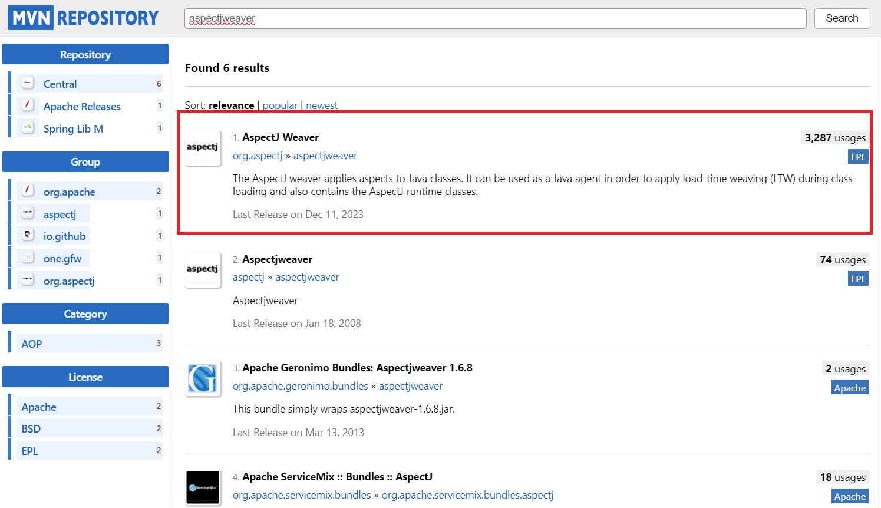Click the Apache Releases feather icon
Screen dimensions: 881x508
tap(28, 105)
